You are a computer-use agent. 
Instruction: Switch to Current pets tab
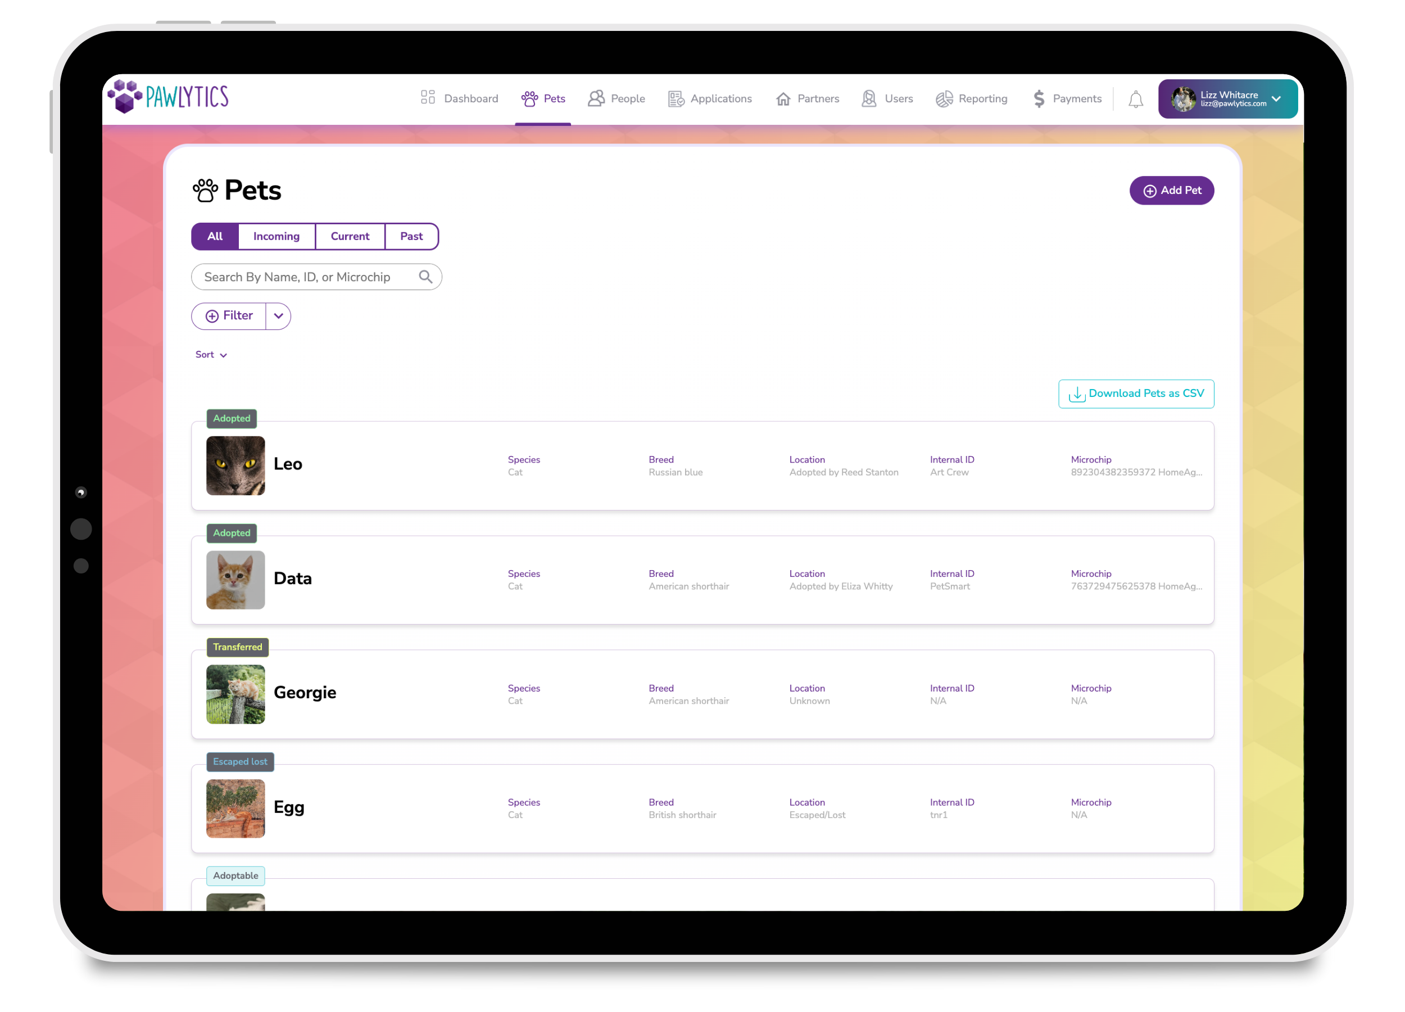tap(350, 236)
